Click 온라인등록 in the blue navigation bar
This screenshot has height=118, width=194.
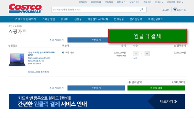(x=136, y=19)
